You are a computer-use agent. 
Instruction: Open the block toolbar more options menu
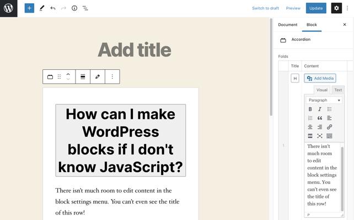tap(112, 77)
